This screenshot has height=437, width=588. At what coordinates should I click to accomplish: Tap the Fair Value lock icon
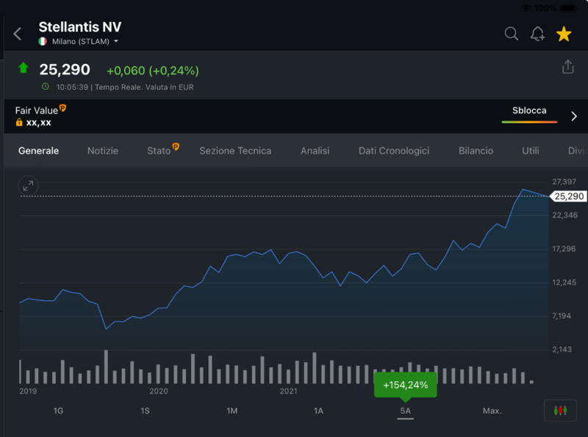(x=19, y=123)
